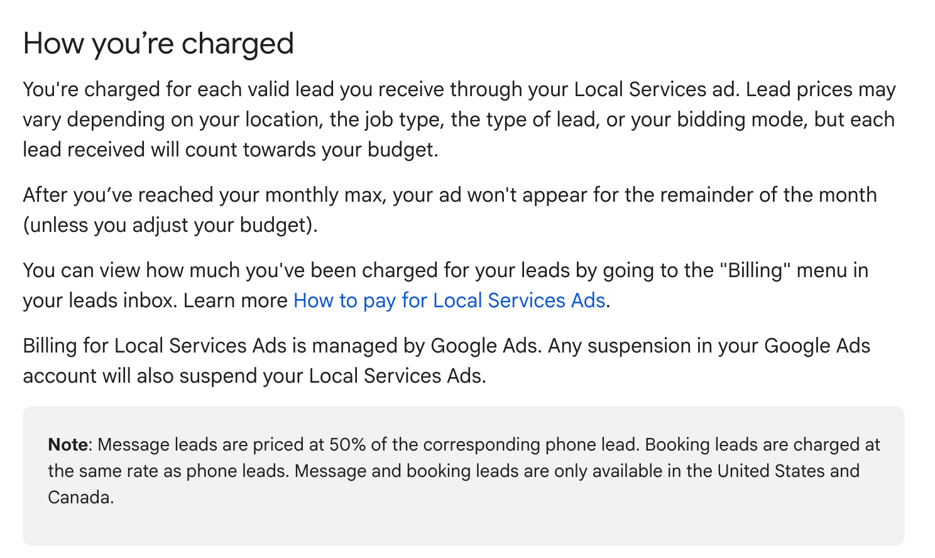Viewport: 935px width, 558px height.
Task: Open the "How to pay for Local Services Ads" link
Action: [449, 300]
